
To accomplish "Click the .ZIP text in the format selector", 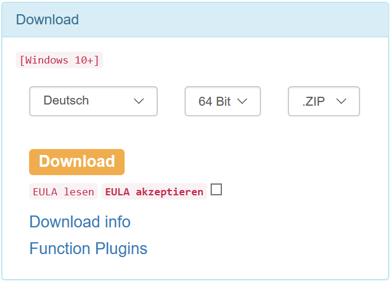I will (314, 102).
